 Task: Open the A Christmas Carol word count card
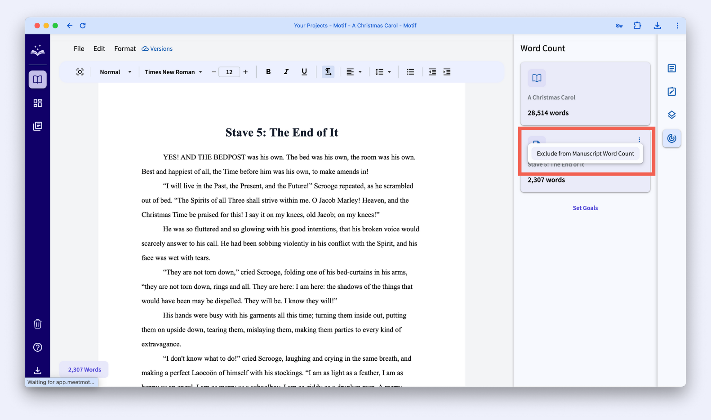pos(585,94)
